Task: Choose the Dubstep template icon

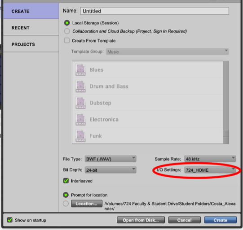Action: tap(80, 103)
